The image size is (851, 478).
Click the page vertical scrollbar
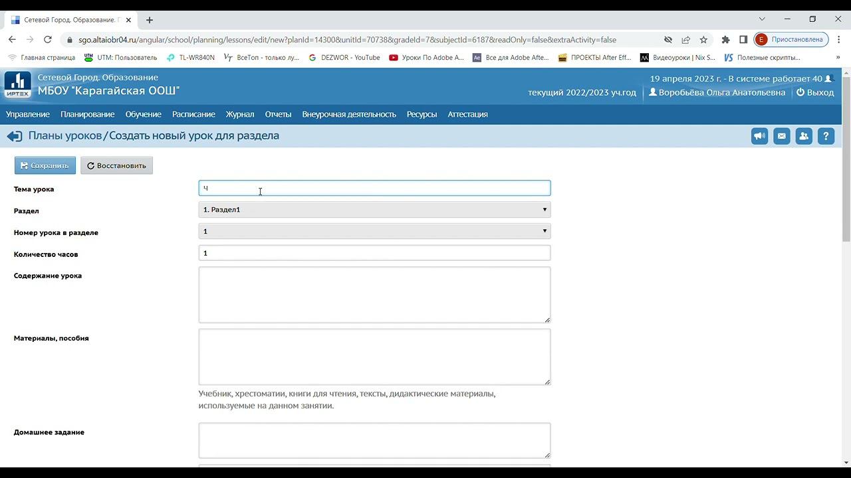coord(846,159)
